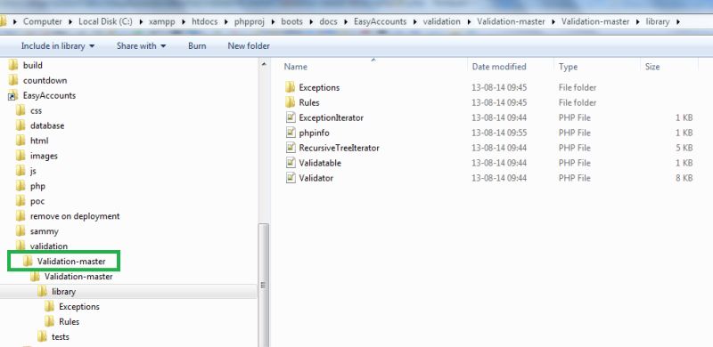713x347 pixels.
Task: Expand arrow after validation in address bar
Action: point(469,22)
